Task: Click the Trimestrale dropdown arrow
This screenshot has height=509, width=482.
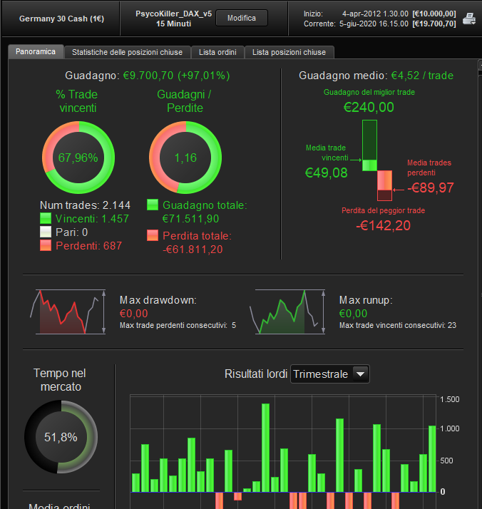Action: pyautogui.click(x=360, y=374)
